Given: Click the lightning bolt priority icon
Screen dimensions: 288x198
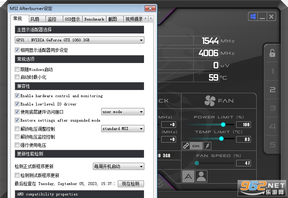Looking at the screenshot, I should [207, 146].
